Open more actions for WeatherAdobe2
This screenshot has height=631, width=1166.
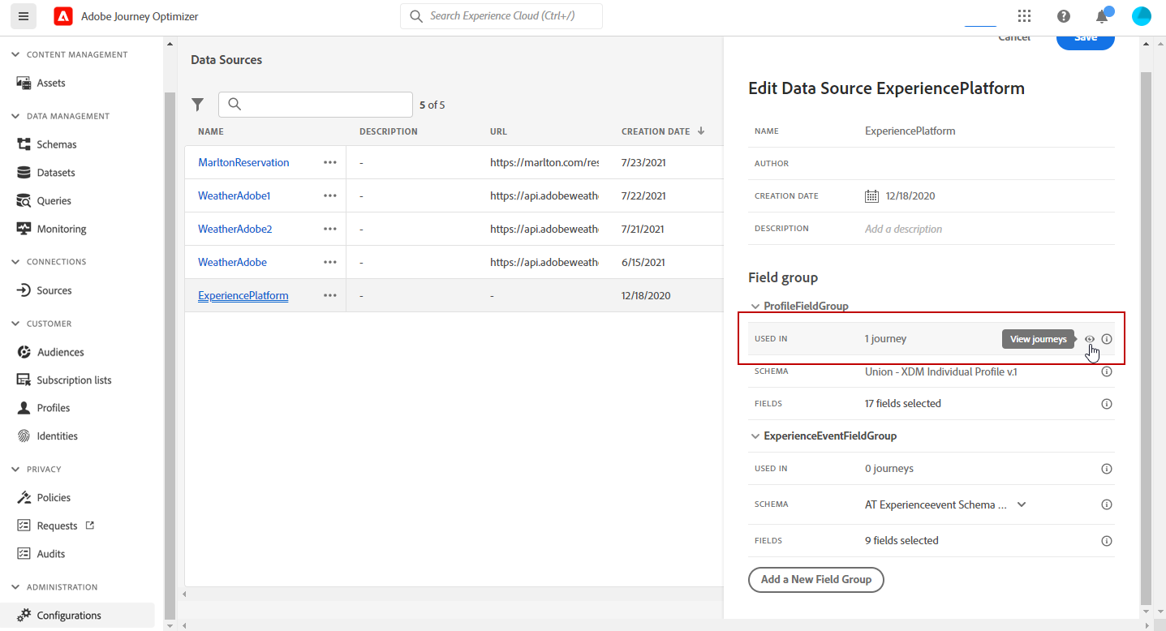tap(330, 229)
